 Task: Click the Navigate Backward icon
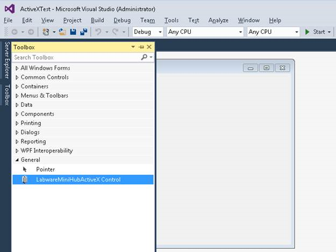pyautogui.click(x=15, y=32)
